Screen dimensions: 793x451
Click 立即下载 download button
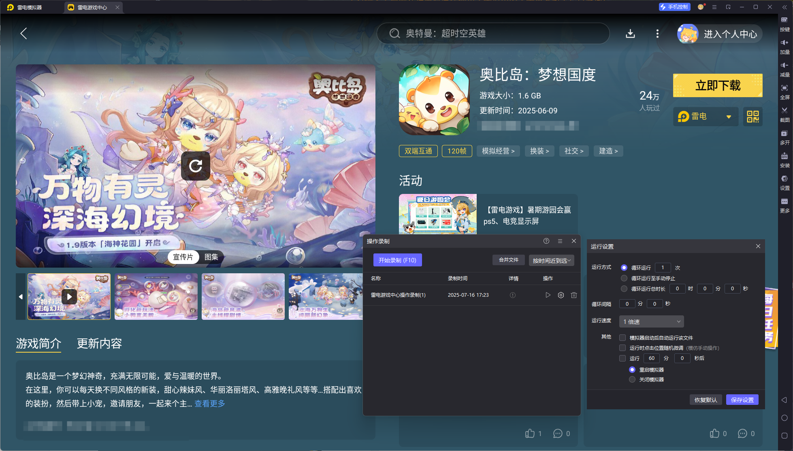pos(718,85)
